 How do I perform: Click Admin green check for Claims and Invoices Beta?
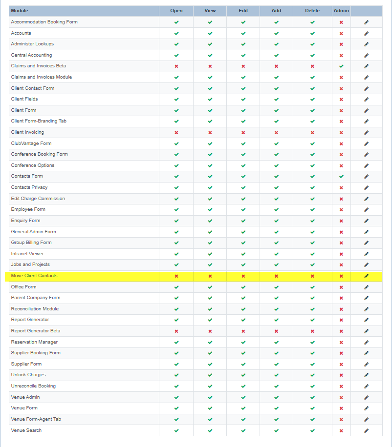[x=341, y=66]
